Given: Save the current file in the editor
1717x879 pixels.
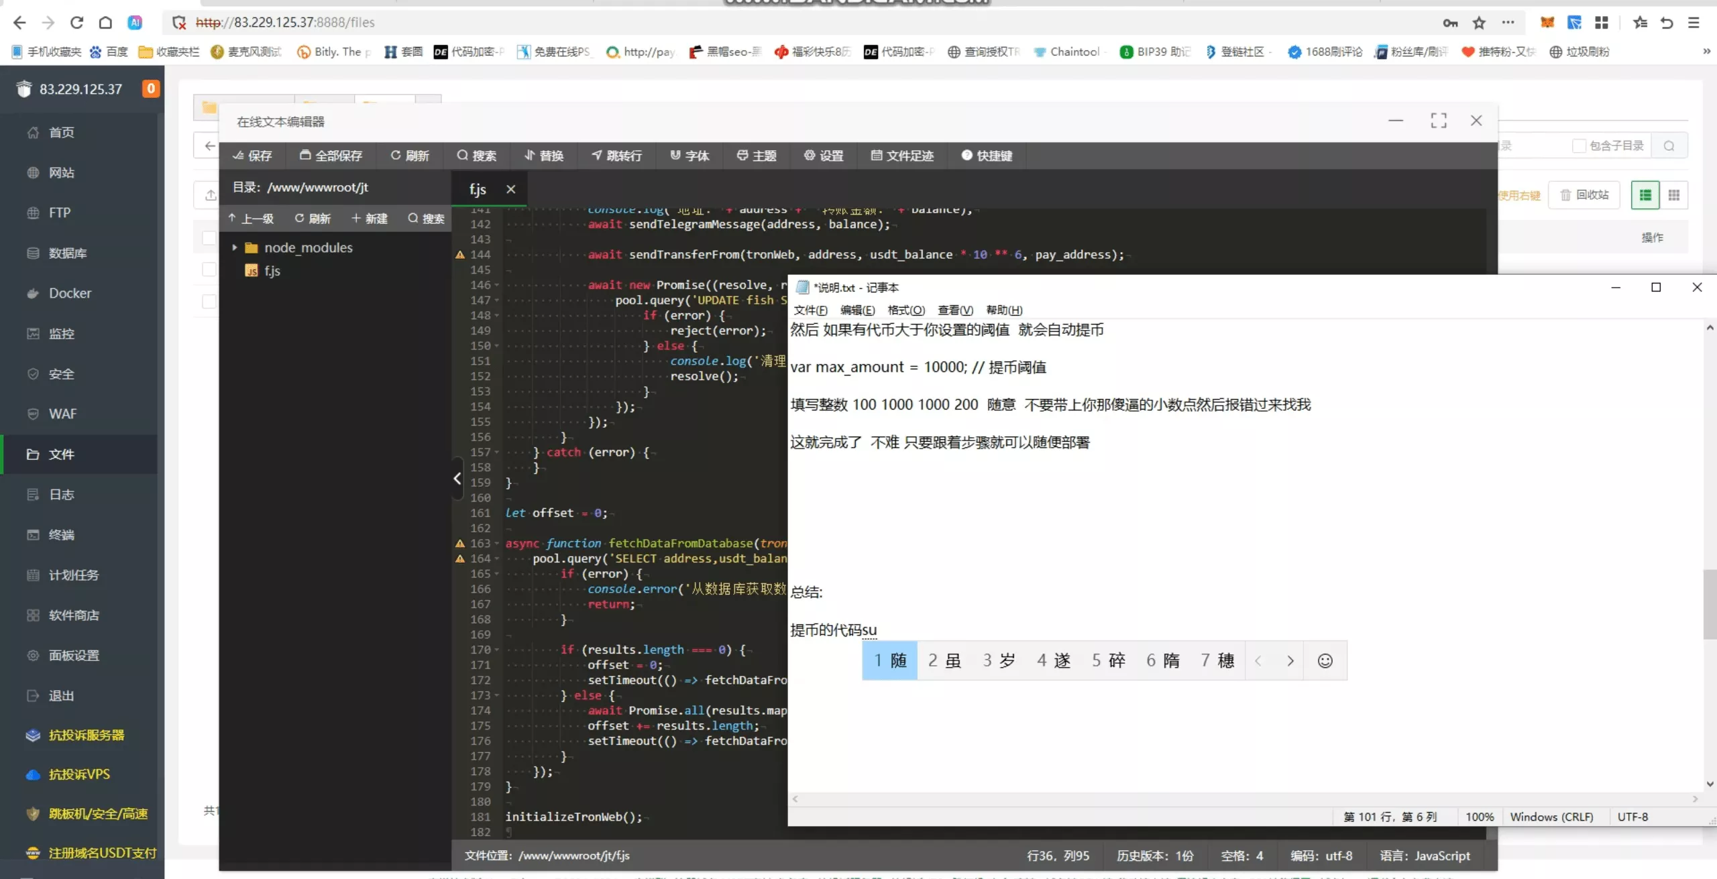Looking at the screenshot, I should 253,156.
